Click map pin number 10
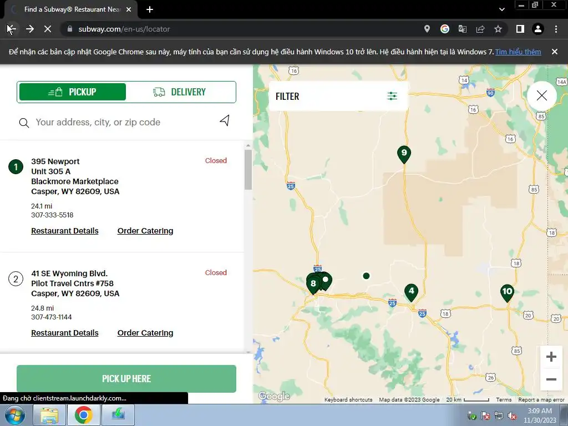The width and height of the screenshot is (568, 426). tap(507, 293)
